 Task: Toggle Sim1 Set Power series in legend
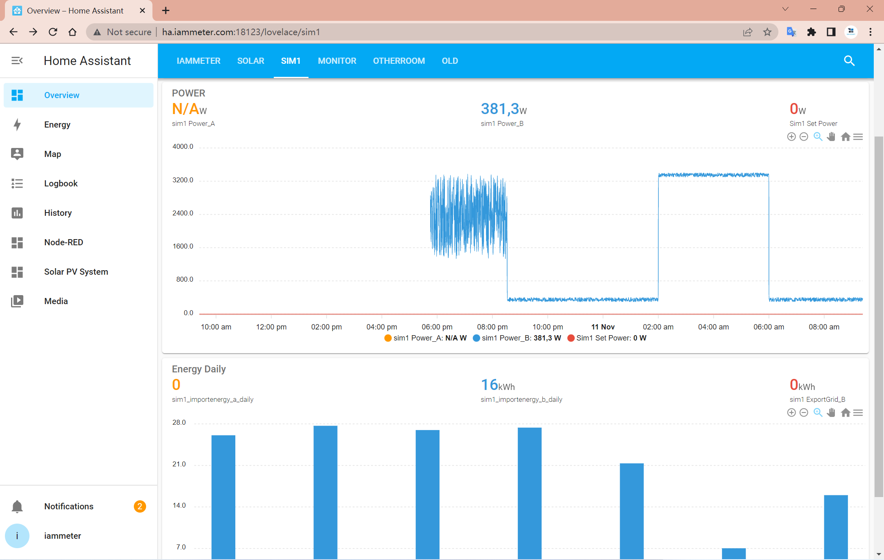point(607,338)
